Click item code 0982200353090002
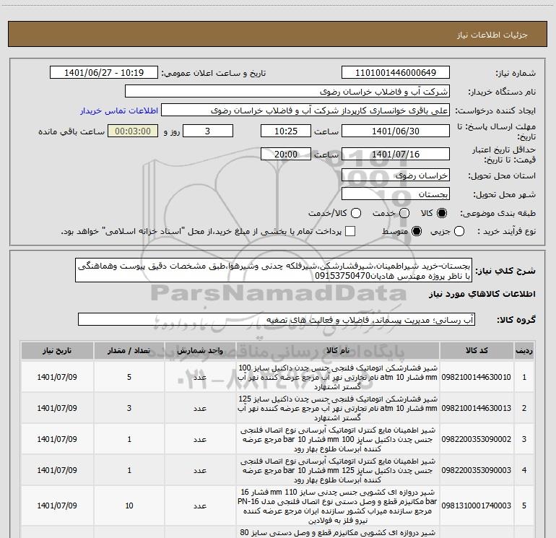The image size is (556, 538). 477,439
